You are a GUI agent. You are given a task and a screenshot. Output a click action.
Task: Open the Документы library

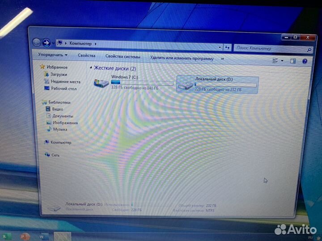(x=63, y=116)
